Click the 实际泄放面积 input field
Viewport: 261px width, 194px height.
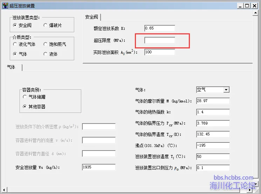click(159, 52)
